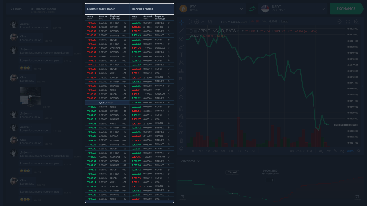Select the 1Y time range

pos(239,151)
